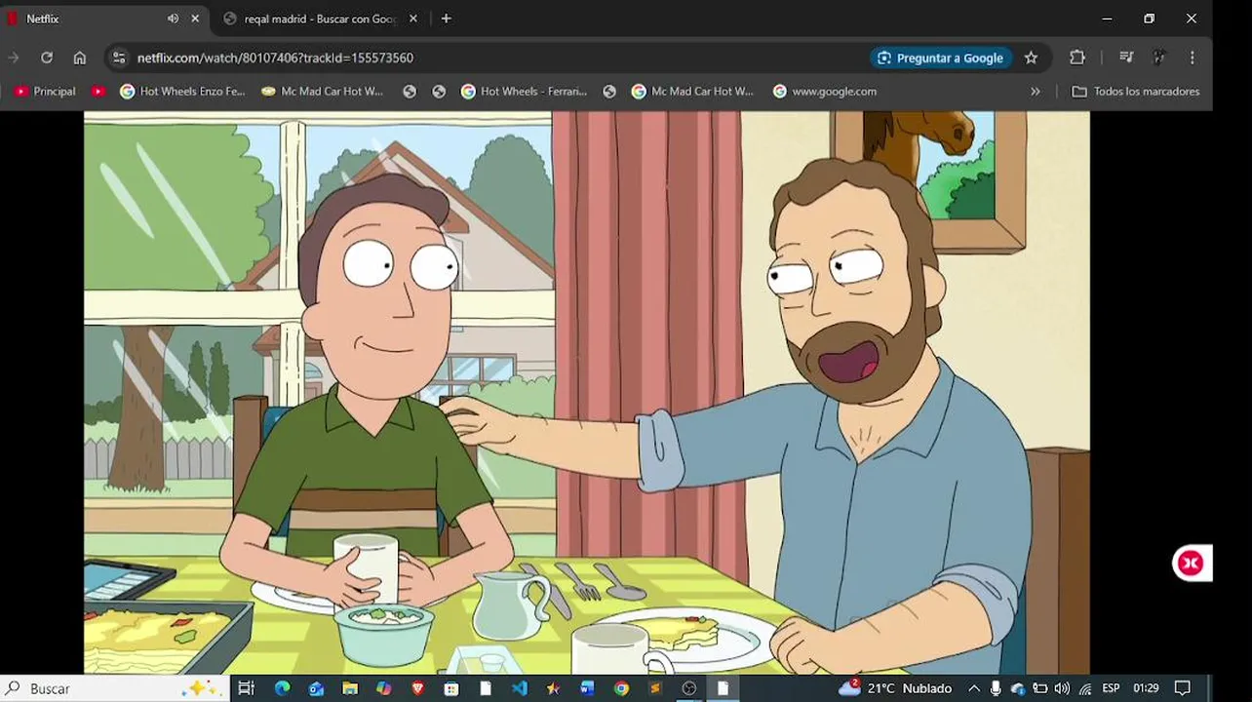1252x702 pixels.
Task: Open the clock showing 01:29
Action: 1146,688
